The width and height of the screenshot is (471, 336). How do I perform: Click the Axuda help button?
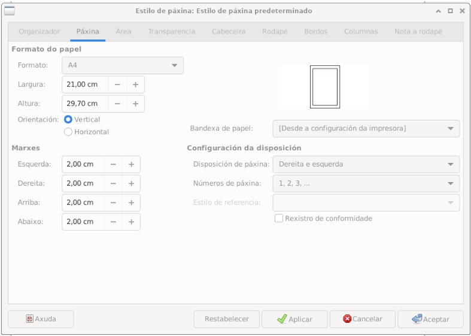point(41,319)
